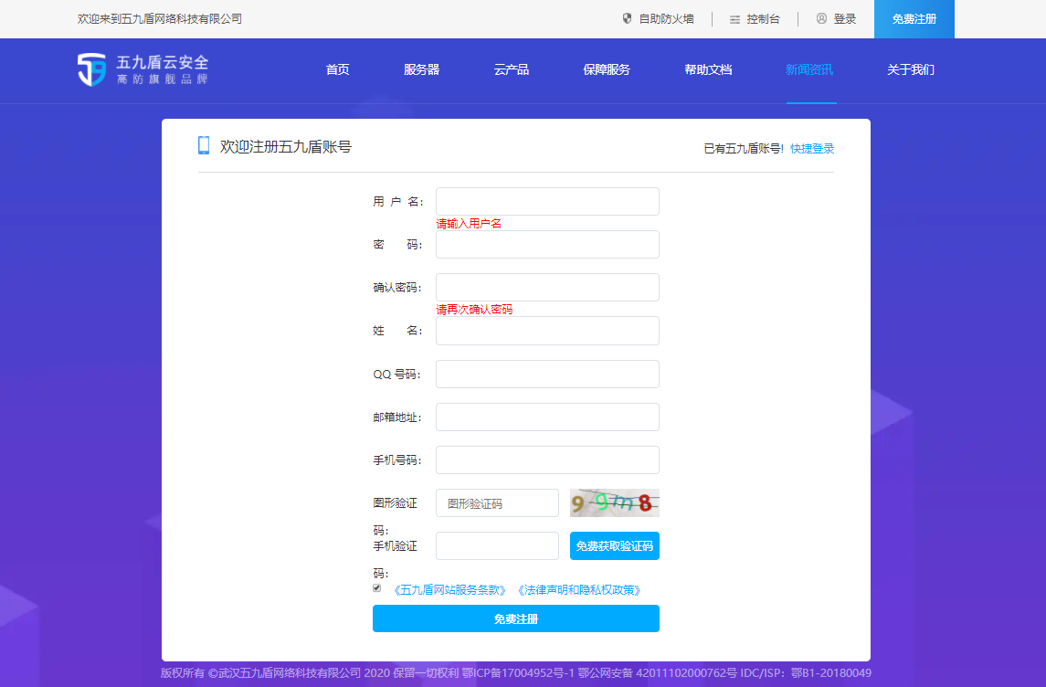The width and height of the screenshot is (1046, 687).
Task: Click the phone icon beside 欢迎注册五九盾账号
Action: pos(203,144)
